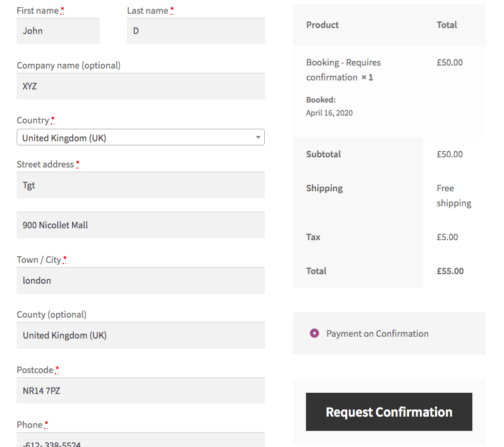This screenshot has height=447, width=504.
Task: Click the Subtotal value £50.00
Action: 449,154
